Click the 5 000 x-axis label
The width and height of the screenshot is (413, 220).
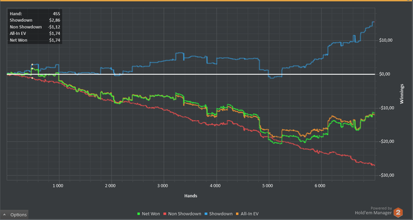tap(267, 186)
